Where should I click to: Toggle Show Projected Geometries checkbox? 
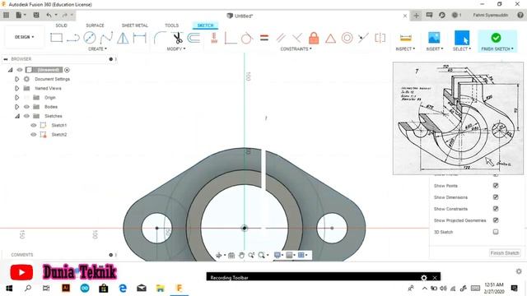coord(496,220)
